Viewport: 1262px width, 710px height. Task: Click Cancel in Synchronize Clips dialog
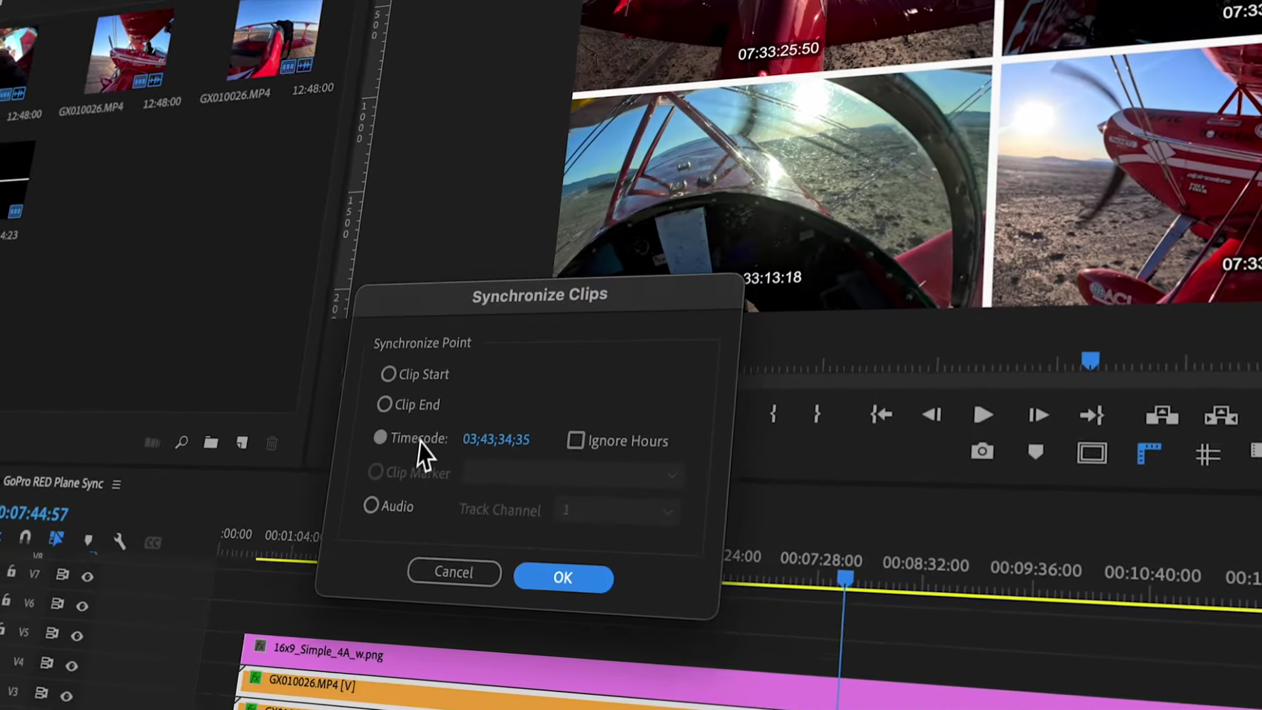pyautogui.click(x=454, y=572)
